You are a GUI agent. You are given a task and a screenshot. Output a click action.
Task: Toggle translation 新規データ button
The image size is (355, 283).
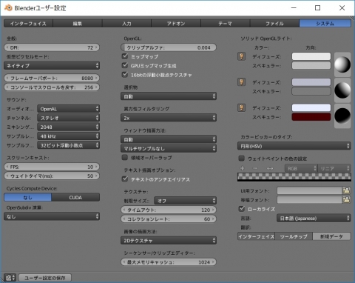point(331,236)
